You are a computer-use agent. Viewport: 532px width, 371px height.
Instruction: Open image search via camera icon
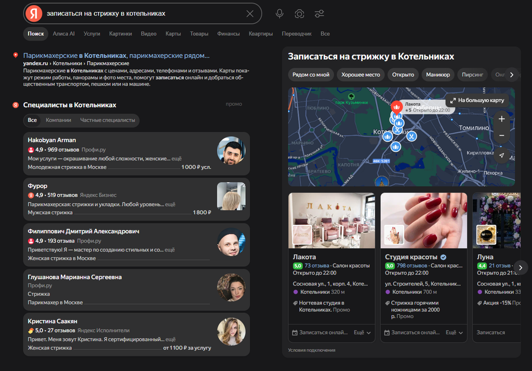click(299, 13)
